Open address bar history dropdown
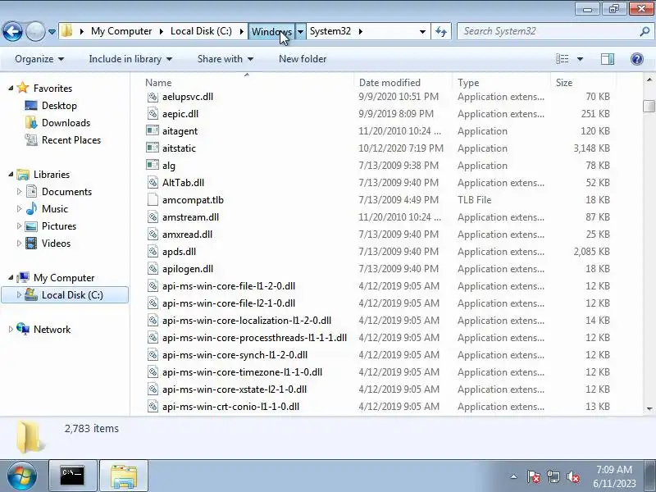This screenshot has height=492, width=656. coord(422,31)
